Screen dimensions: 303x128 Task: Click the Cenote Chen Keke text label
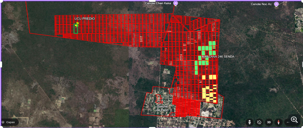(x=158, y=3)
